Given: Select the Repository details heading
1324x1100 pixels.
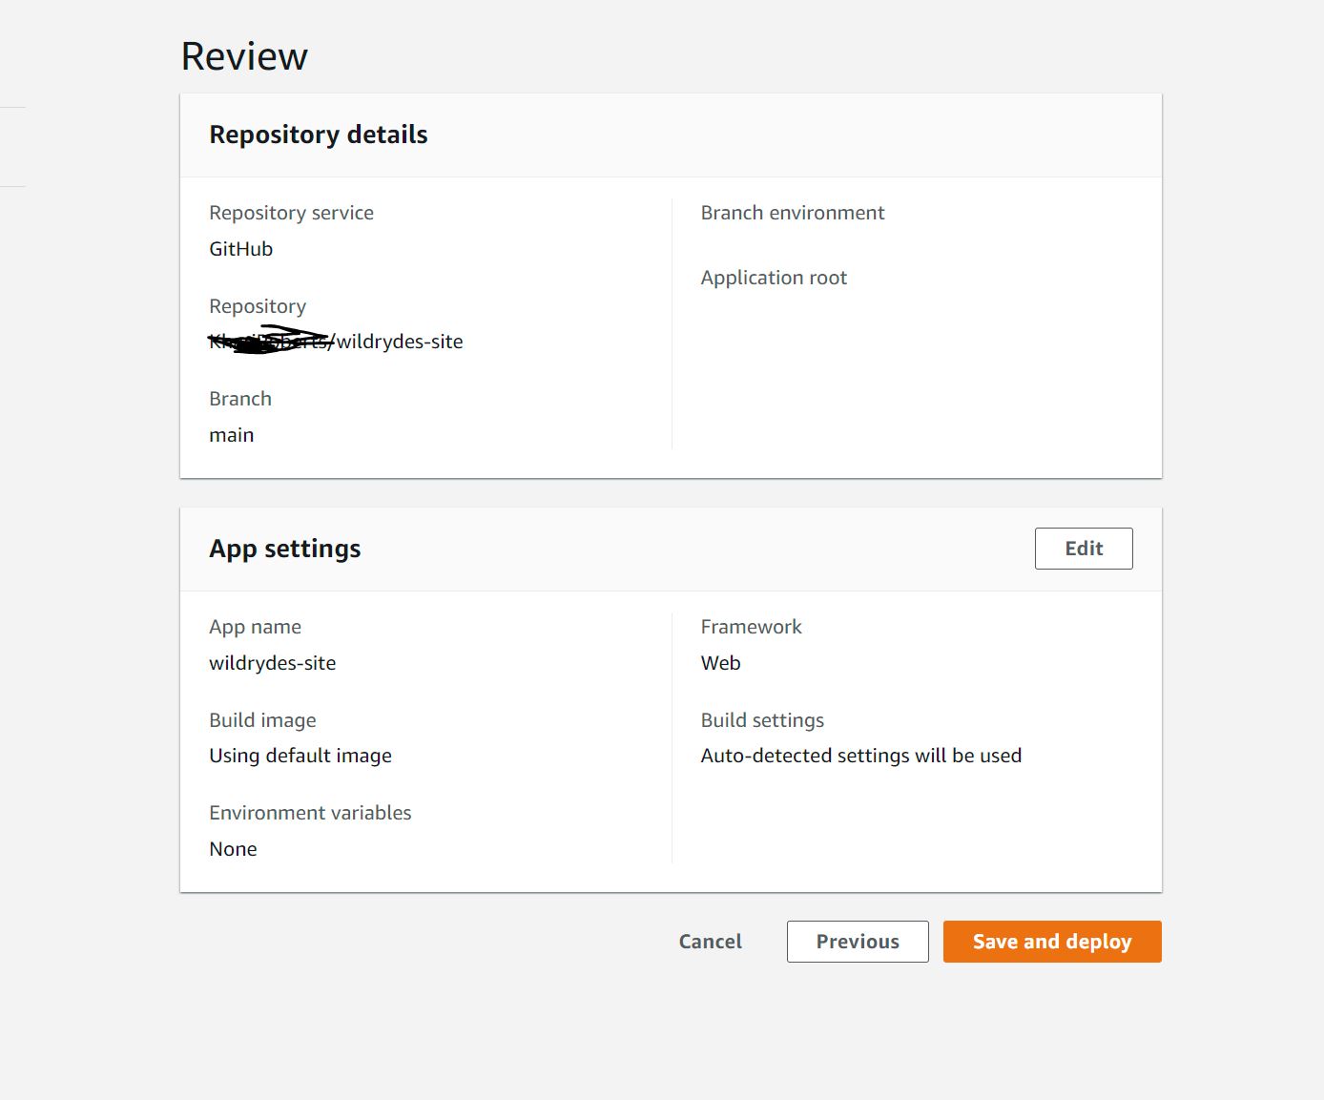Looking at the screenshot, I should tap(318, 135).
